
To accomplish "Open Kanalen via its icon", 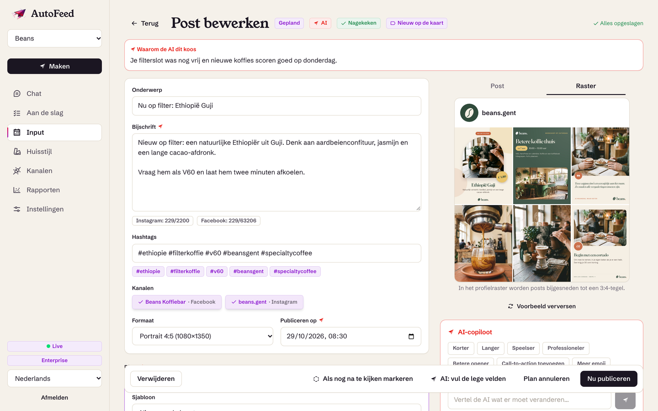I will pos(17,171).
